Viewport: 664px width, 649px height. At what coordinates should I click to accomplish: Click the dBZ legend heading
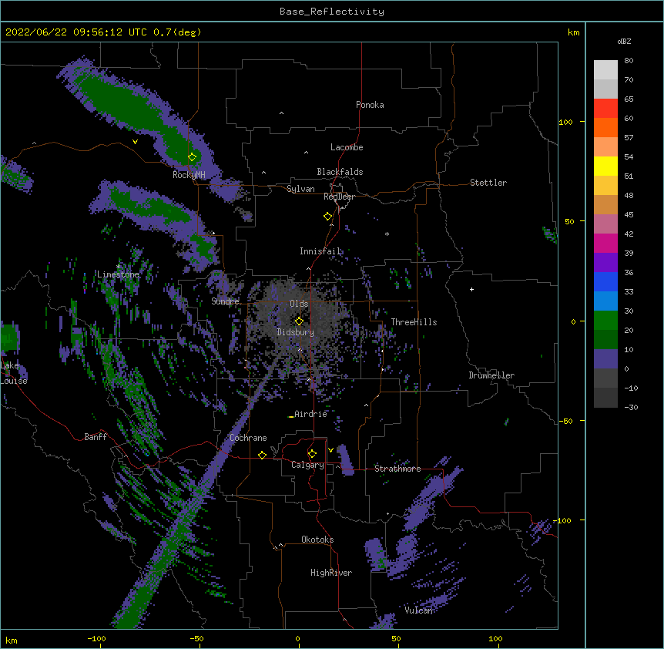point(624,42)
